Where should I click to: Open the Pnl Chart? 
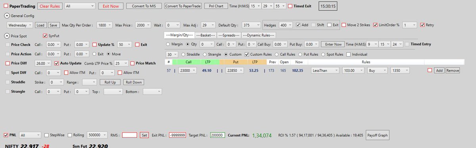pyautogui.click(x=216, y=6)
